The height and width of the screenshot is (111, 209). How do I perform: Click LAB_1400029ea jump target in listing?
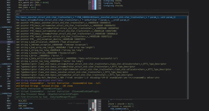(x=26, y=108)
